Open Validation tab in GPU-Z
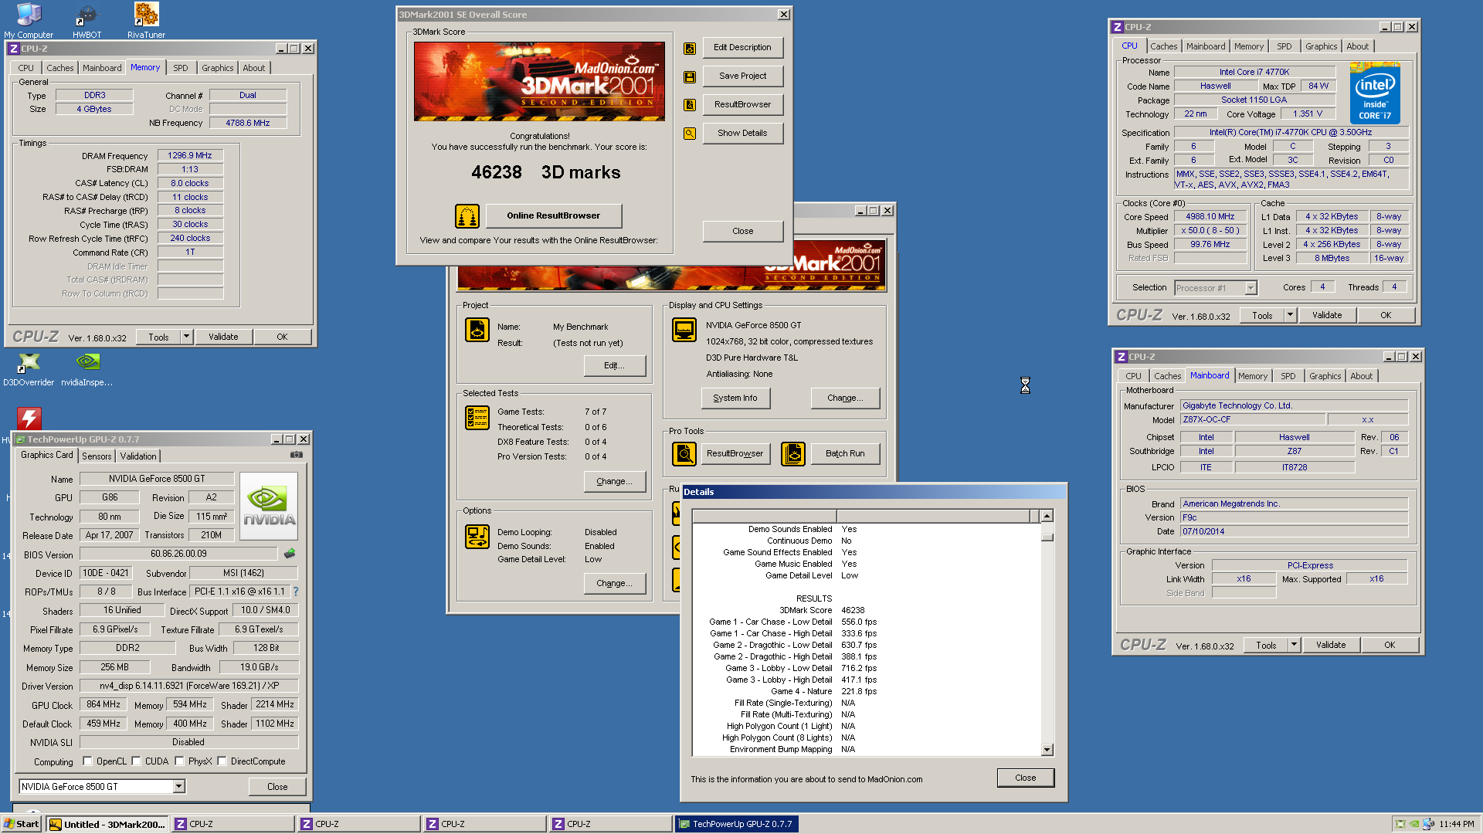Image resolution: width=1483 pixels, height=834 pixels. click(138, 456)
